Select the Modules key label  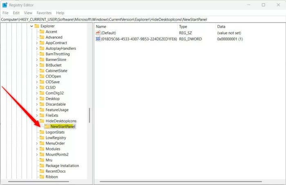[53, 149]
